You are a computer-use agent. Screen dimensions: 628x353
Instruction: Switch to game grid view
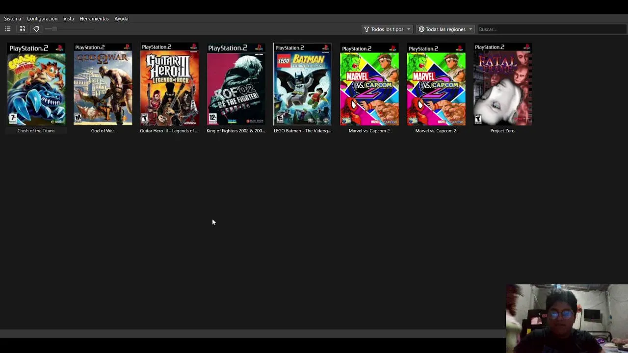[22, 29]
